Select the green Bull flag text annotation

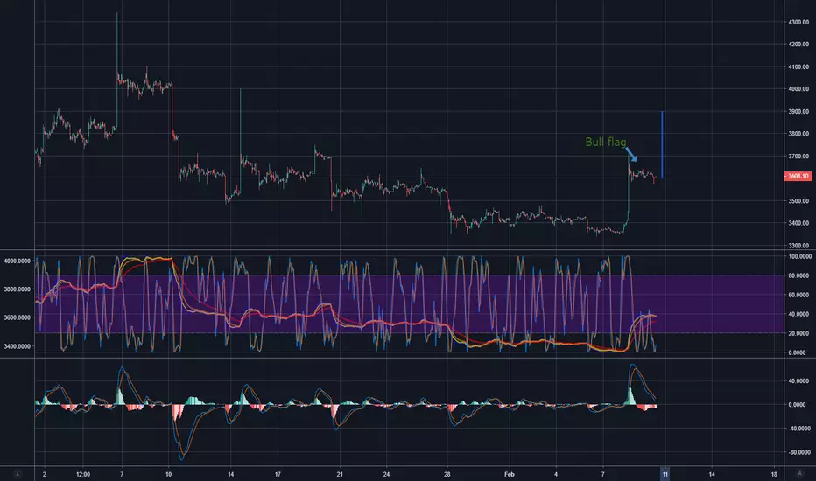coord(606,142)
